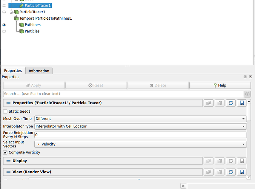
Task: Toggle advanced properties gear icon
Action: click(x=247, y=94)
